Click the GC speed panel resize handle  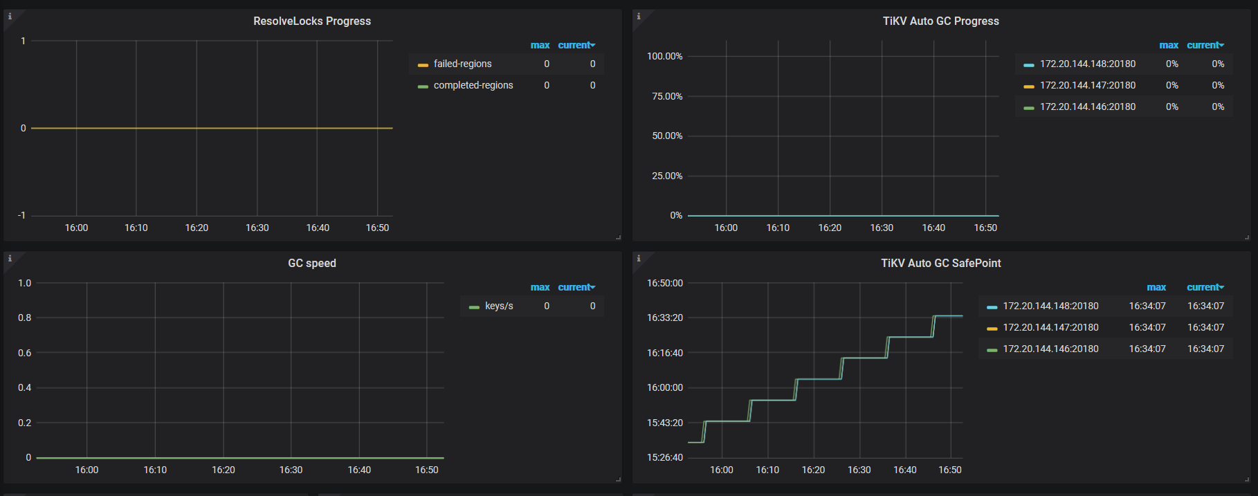click(618, 479)
